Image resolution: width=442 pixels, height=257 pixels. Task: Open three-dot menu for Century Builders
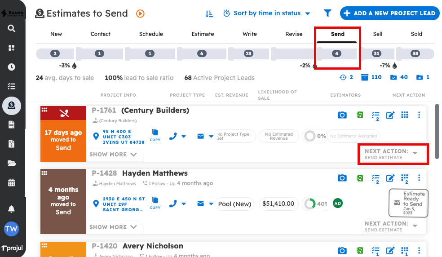(x=419, y=115)
